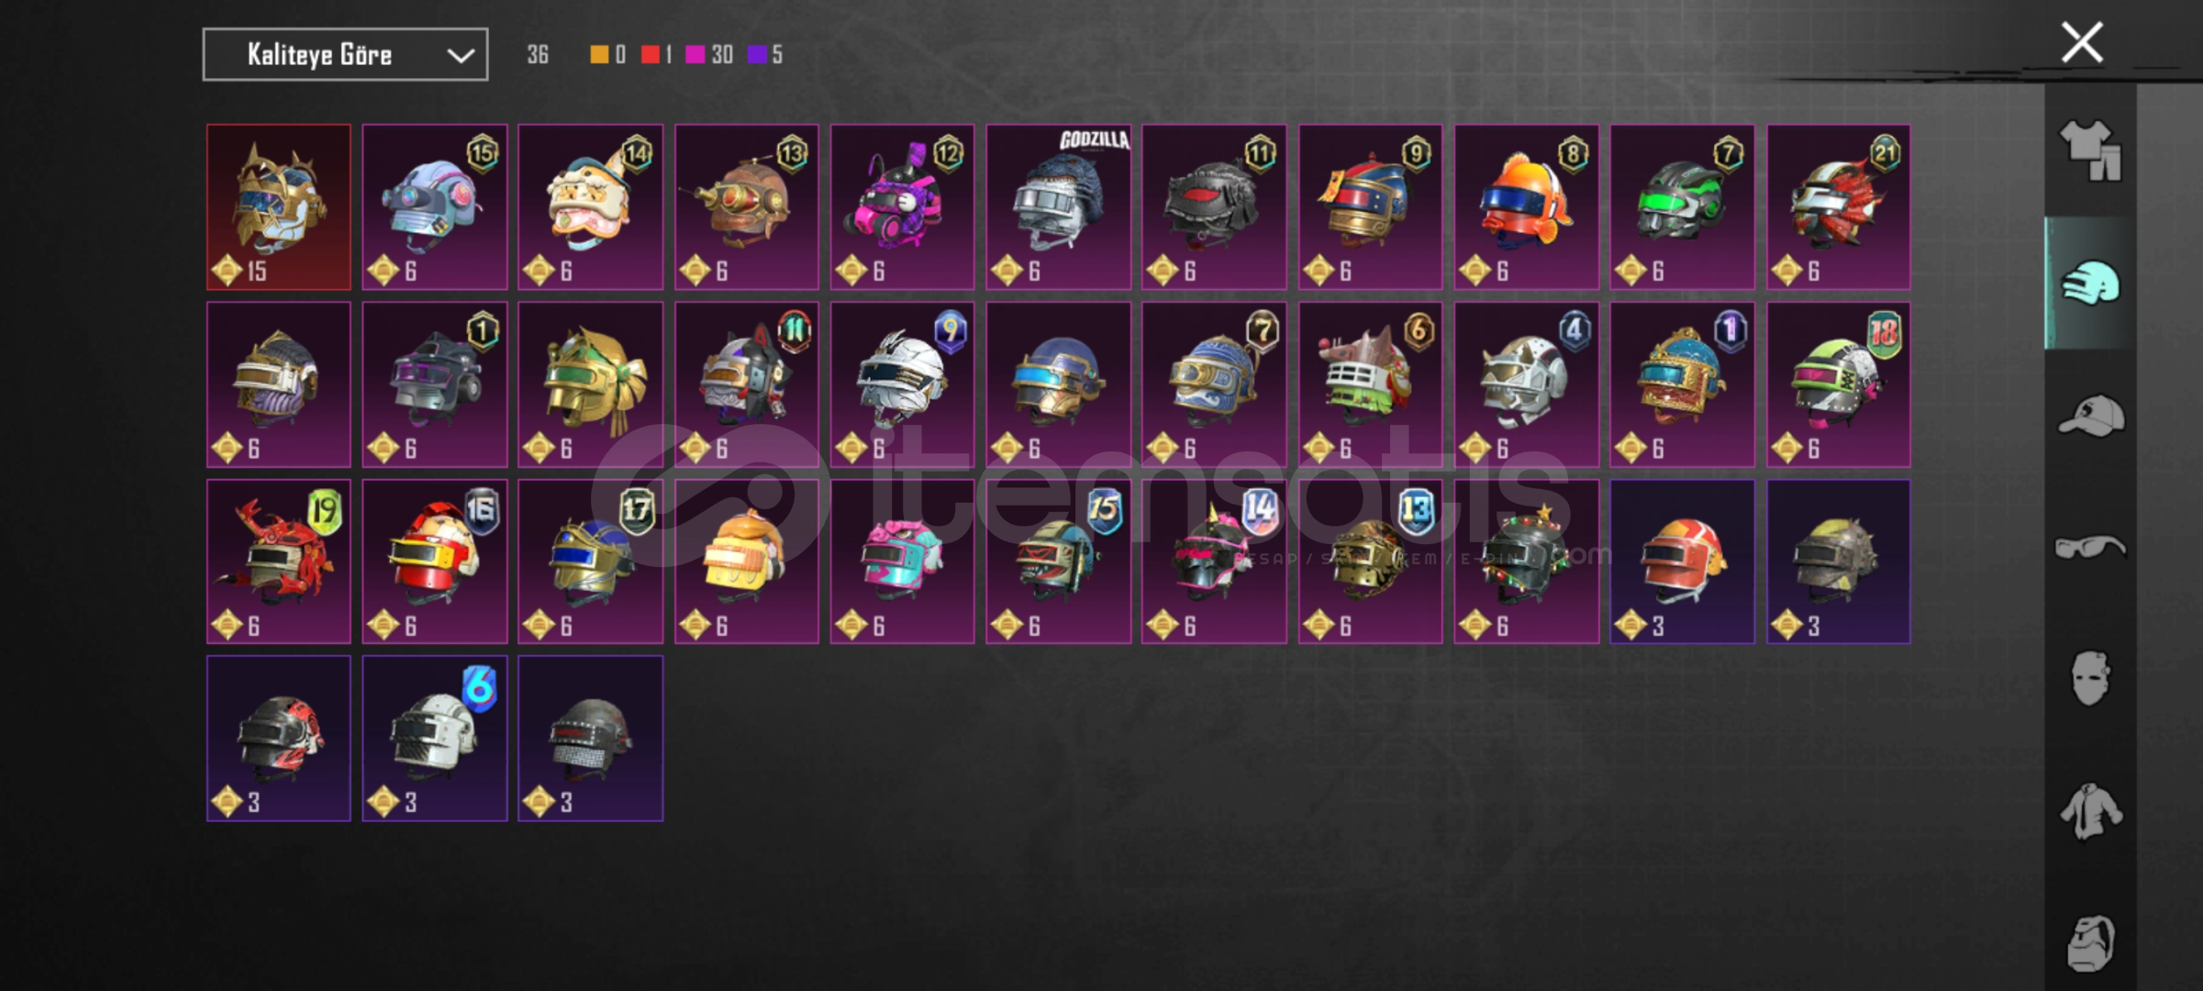This screenshot has width=2203, height=991.
Task: Select the golden pharaoh helmet with green visor
Action: click(590, 384)
